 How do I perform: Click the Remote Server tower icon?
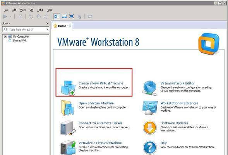click(x=68, y=128)
